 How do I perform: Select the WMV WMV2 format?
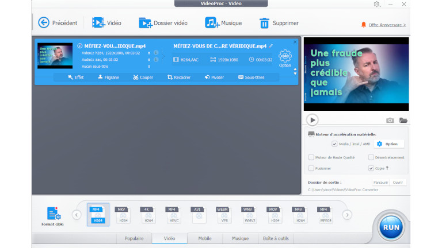pyautogui.click(x=249, y=215)
